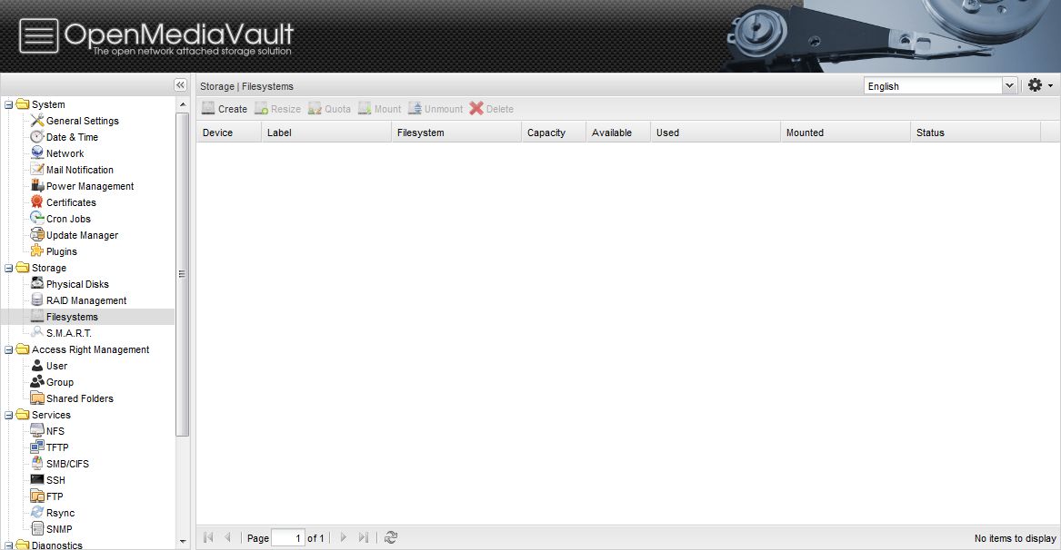The width and height of the screenshot is (1061, 550).
Task: Sort by Mounted column header
Action: (x=846, y=133)
